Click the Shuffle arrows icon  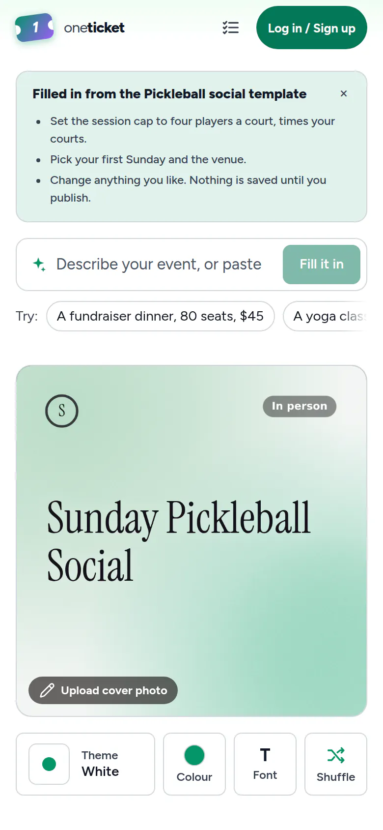pos(336,755)
